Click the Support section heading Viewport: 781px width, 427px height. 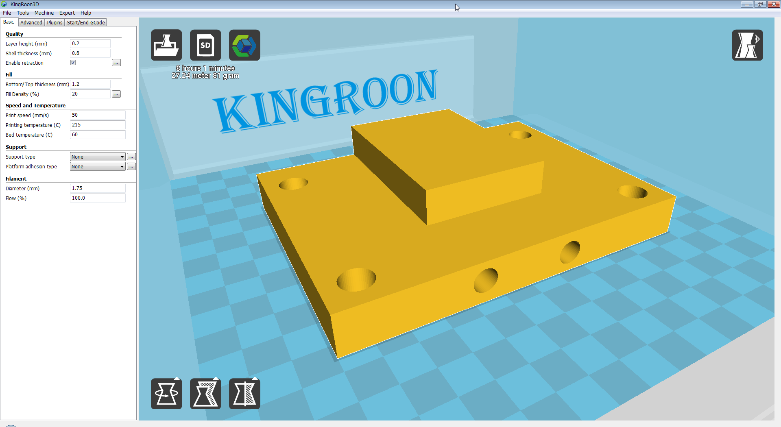pyautogui.click(x=16, y=147)
